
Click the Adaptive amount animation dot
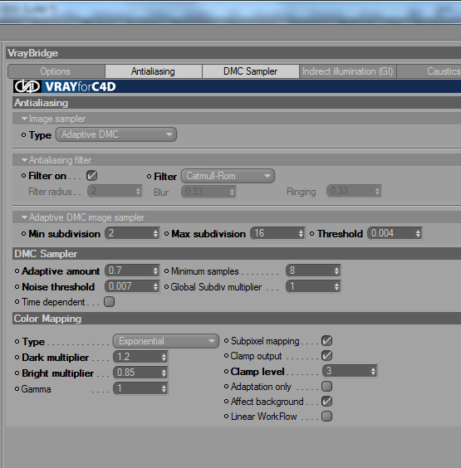(x=17, y=271)
